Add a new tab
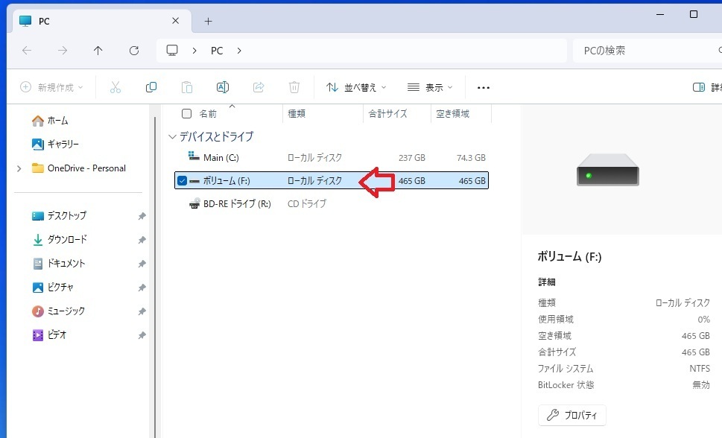The height and width of the screenshot is (438, 722). [208, 21]
